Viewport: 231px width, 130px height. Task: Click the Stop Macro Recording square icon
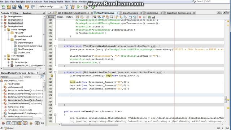pos(144,17)
